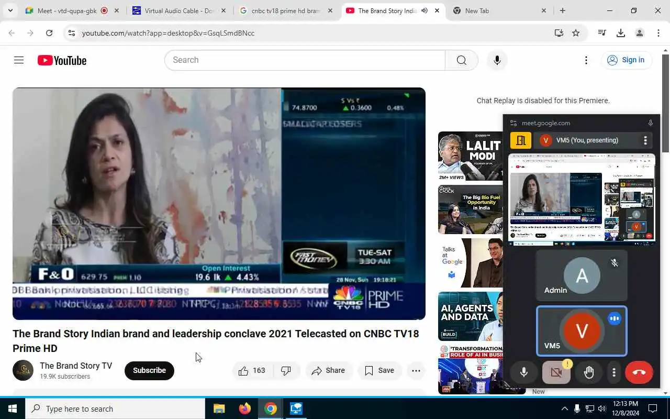Image resolution: width=670 pixels, height=419 pixels.
Task: Open The Brand Story TV channel avatar
Action: [x=23, y=370]
